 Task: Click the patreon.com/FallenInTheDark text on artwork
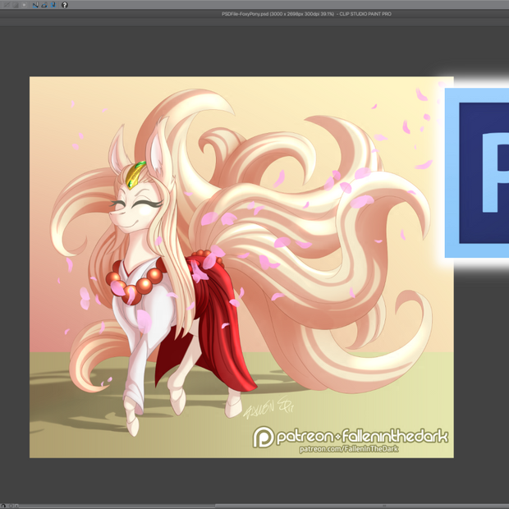[349, 449]
